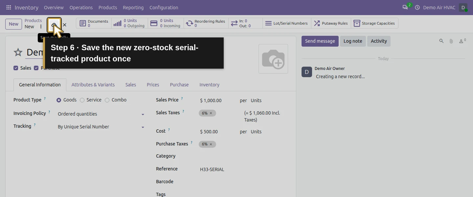
Task: Click the Log note button
Action: click(353, 41)
